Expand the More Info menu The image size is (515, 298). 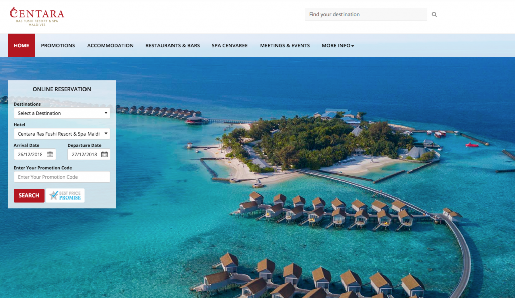(337, 46)
